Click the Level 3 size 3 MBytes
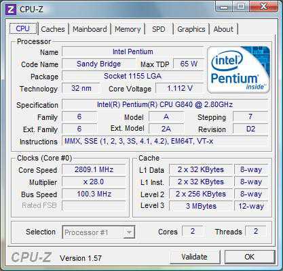Viewport: 283px width, 271px height. coord(201,206)
